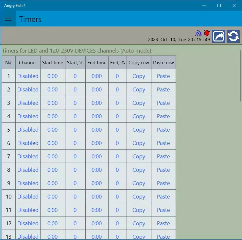Copy timer row 6

[139, 143]
